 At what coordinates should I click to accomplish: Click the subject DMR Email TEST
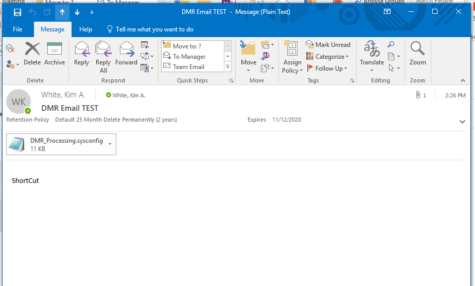tap(69, 108)
